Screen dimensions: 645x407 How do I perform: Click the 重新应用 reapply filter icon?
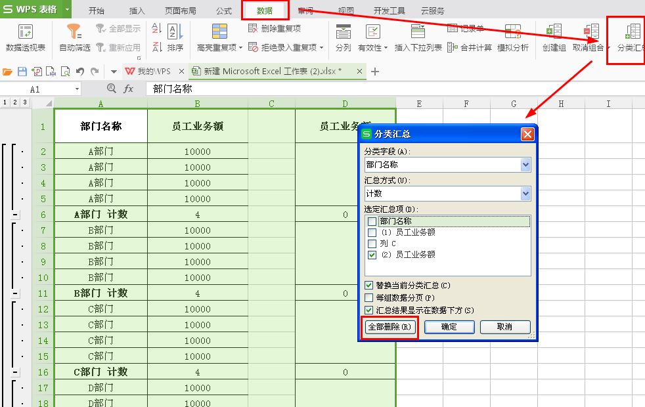click(101, 47)
